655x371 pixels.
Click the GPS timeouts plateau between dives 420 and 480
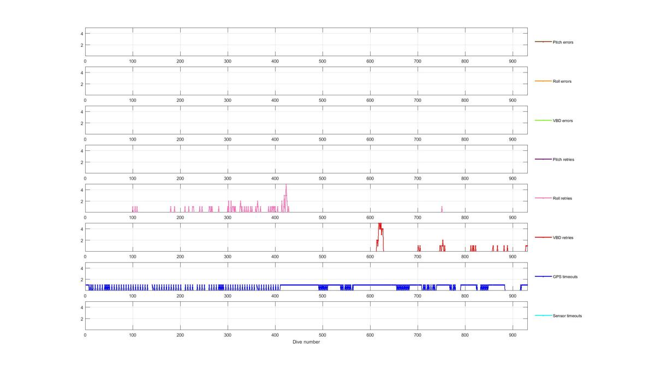299,285
